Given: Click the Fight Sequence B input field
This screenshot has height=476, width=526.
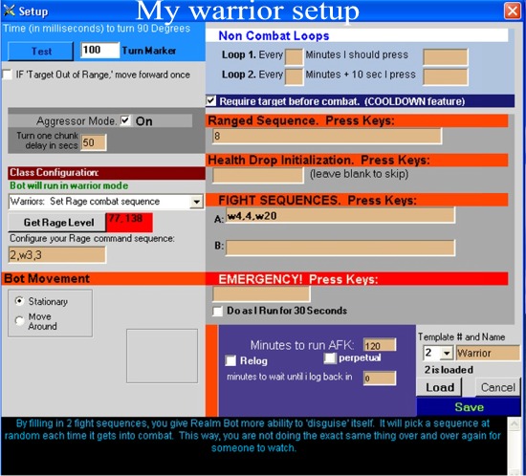Looking at the screenshot, I should coord(340,248).
